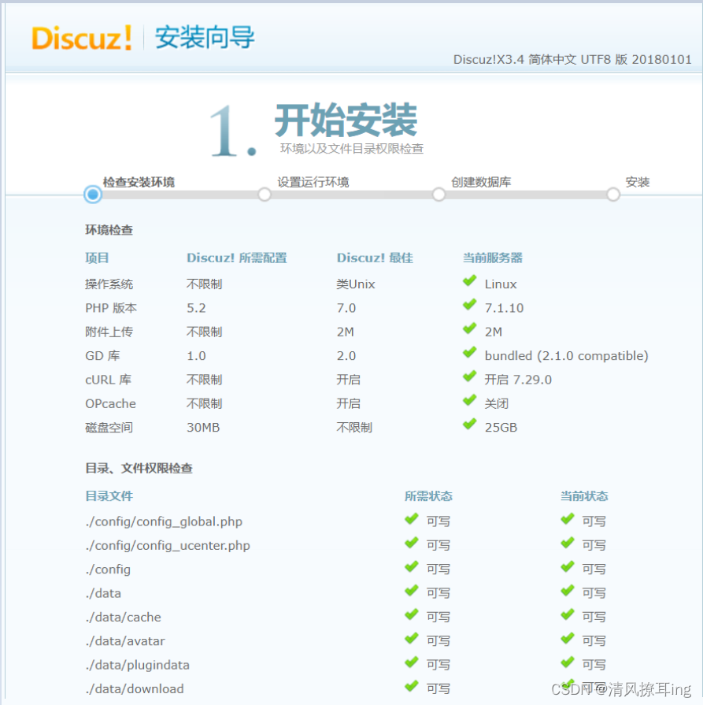703x705 pixels.
Task: Click the Discuz! 最佳 column header
Action: [x=375, y=258]
